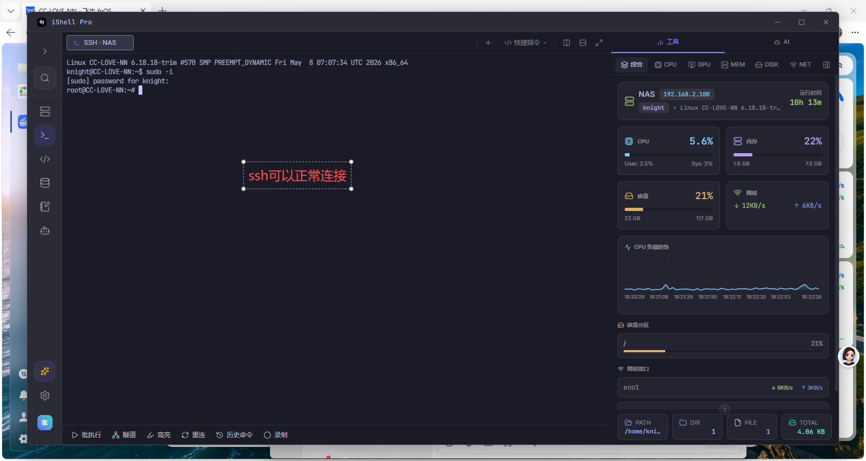Select the CPU monitor tab
Image resolution: width=866 pixels, height=461 pixels.
tap(666, 65)
